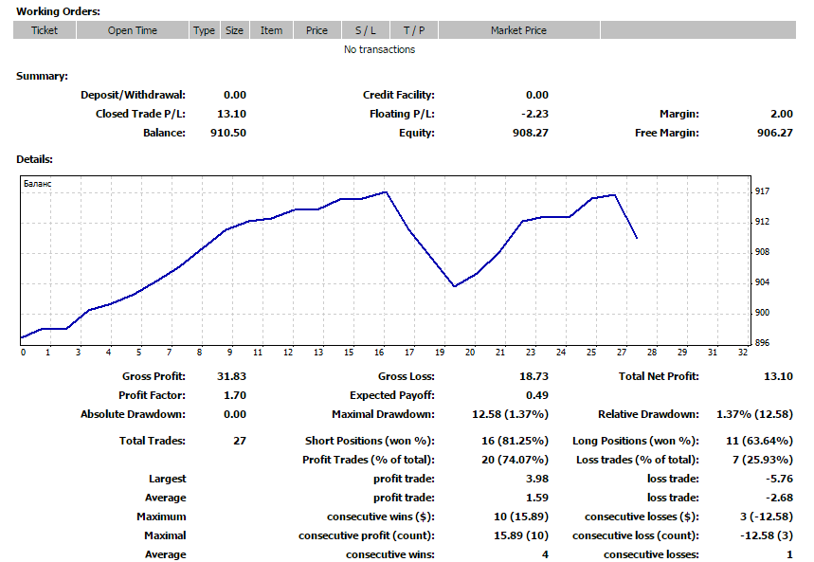The width and height of the screenshot is (814, 562).
Task: Click the Item column header
Action: click(x=271, y=30)
